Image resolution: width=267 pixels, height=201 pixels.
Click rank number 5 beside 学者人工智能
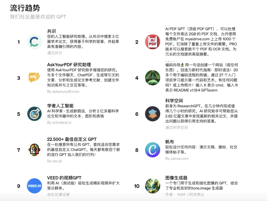click(x=19, y=114)
